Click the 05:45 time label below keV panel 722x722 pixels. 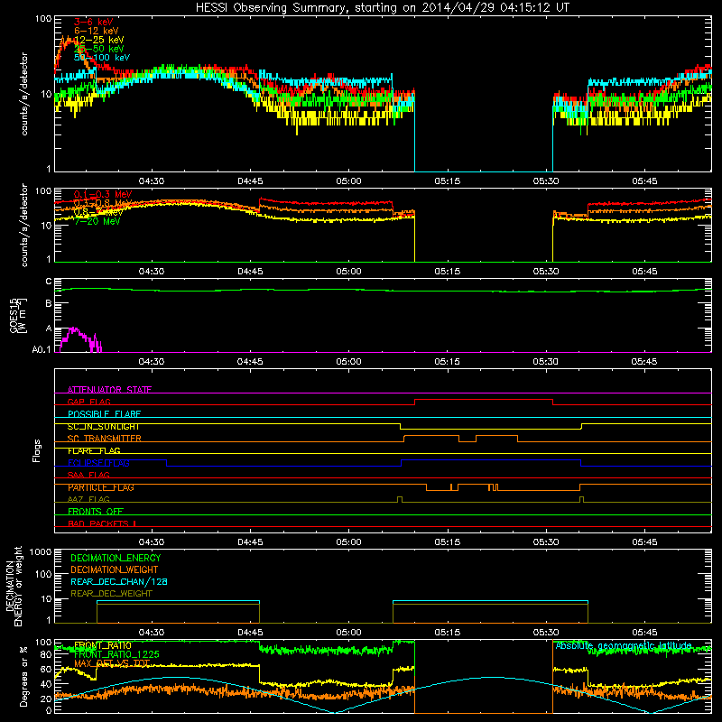click(x=644, y=181)
